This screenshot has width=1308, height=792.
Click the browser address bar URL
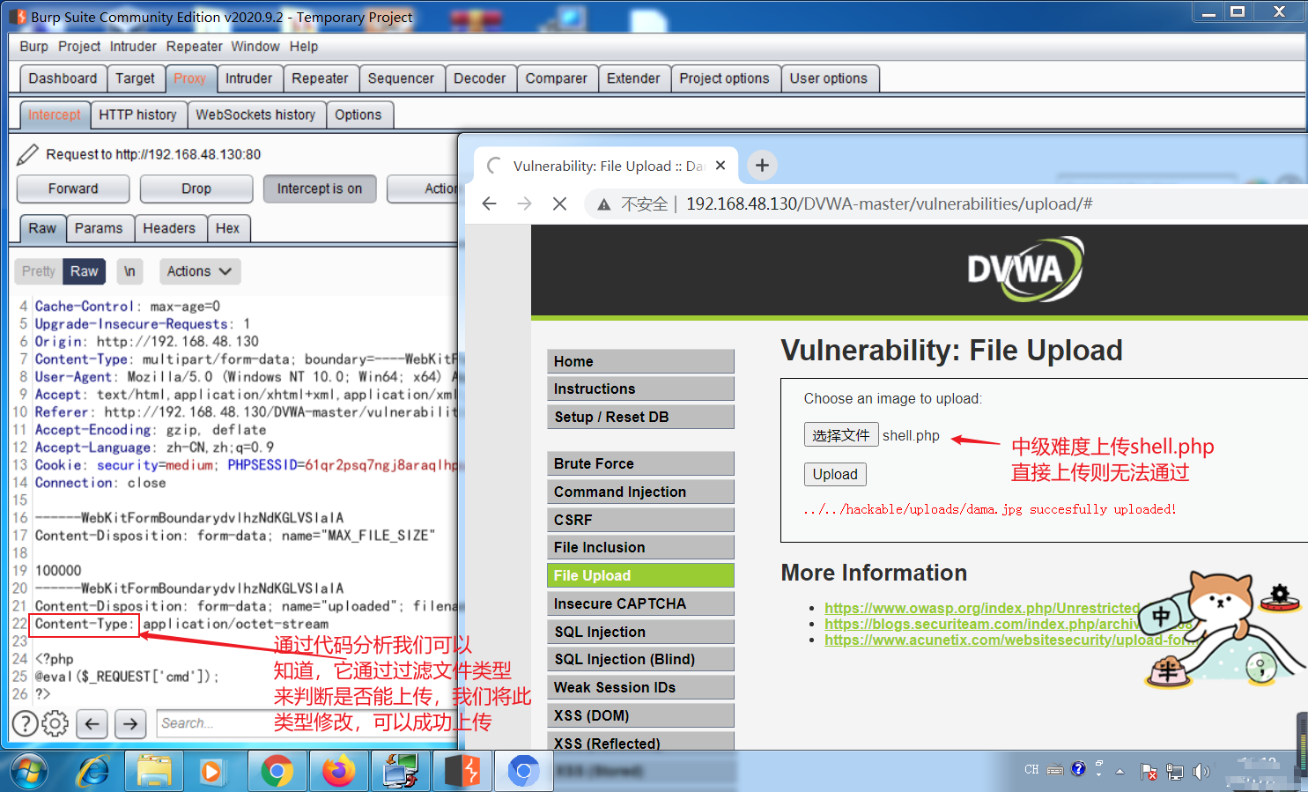tap(890, 204)
